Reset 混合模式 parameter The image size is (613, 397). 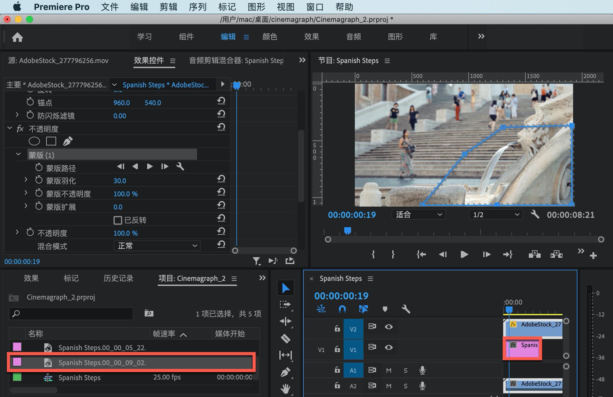[x=221, y=244]
